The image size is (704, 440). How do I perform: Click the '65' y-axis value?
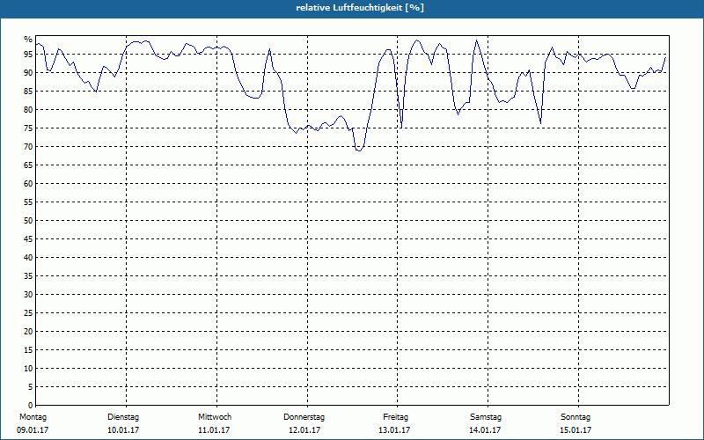(x=28, y=165)
